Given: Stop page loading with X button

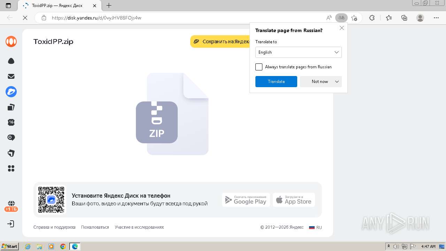Looking at the screenshot, I should 25,18.
